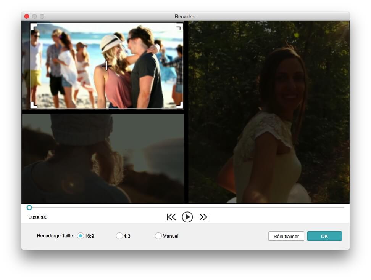
Task: Play the video preview
Action: pyautogui.click(x=187, y=217)
